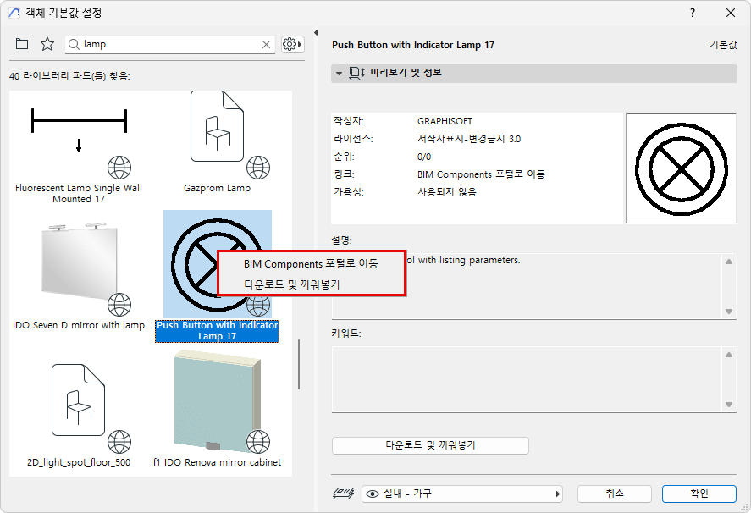
Task: Click globe icon on Push Button item
Action: [x=258, y=305]
